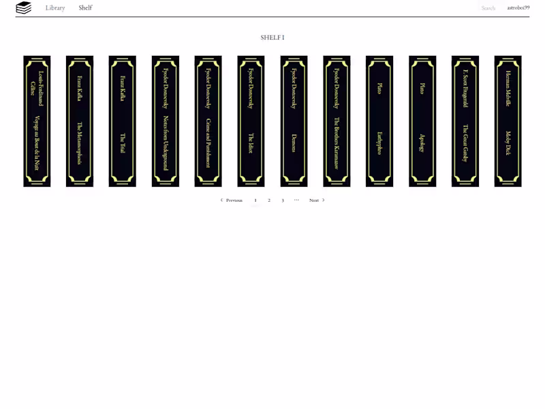
Task: Open The Brothers Karamazov book spine
Action: coord(337,121)
